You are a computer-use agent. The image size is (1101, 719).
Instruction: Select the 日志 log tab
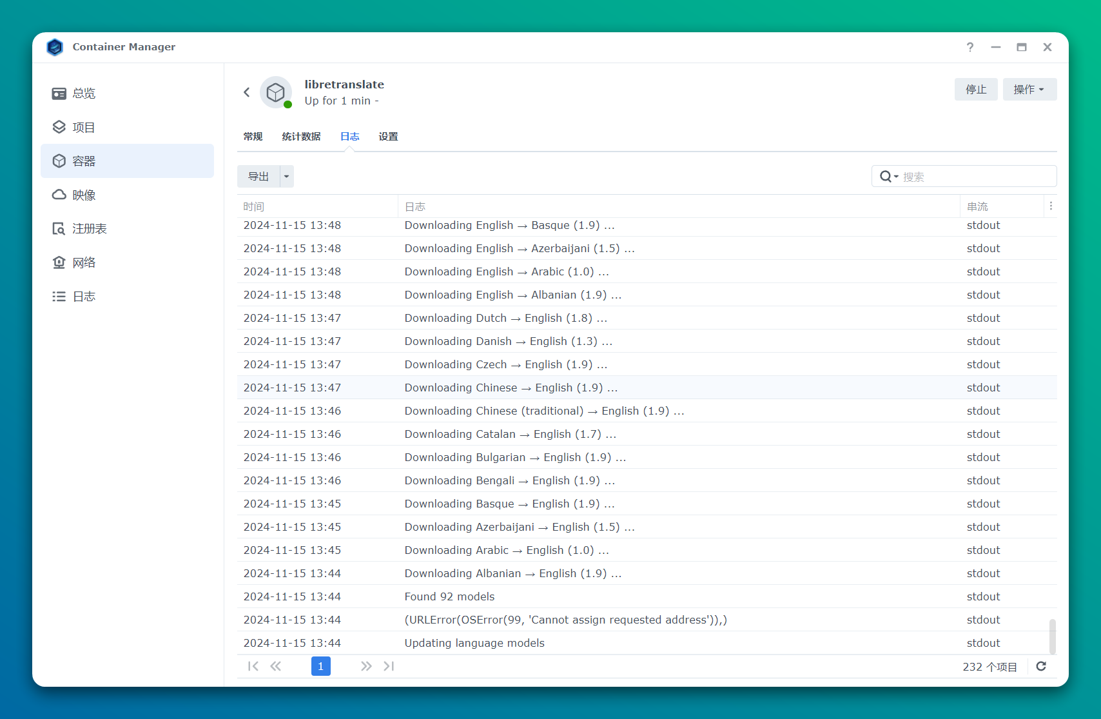tap(350, 137)
